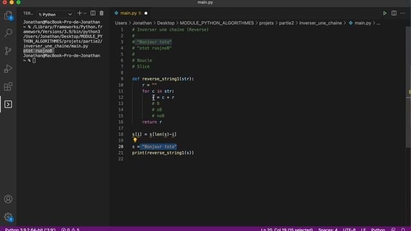411x231 pixels.
Task: Click the '# Slice' comment line
Action: (141, 67)
